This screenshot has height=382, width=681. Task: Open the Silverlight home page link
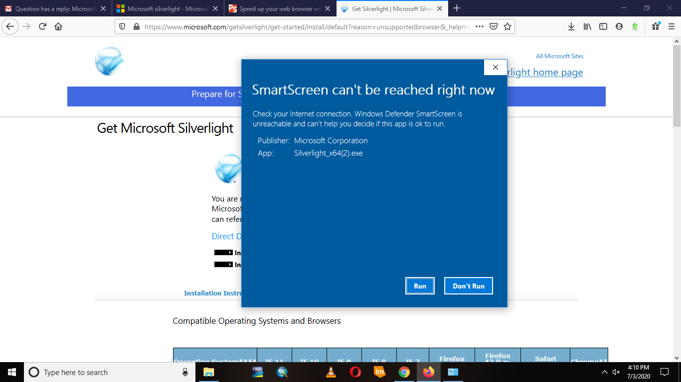[x=545, y=72]
